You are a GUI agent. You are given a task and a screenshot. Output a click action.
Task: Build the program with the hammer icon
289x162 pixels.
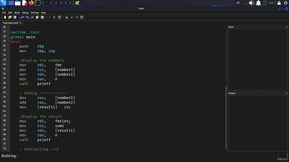49,17
